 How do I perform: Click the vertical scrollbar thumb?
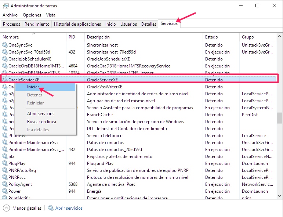[x=280, y=118]
